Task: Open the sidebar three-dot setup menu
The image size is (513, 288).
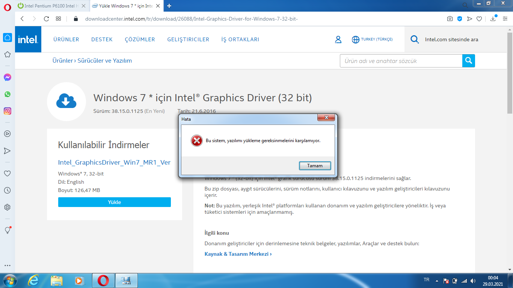Action: [x=8, y=265]
